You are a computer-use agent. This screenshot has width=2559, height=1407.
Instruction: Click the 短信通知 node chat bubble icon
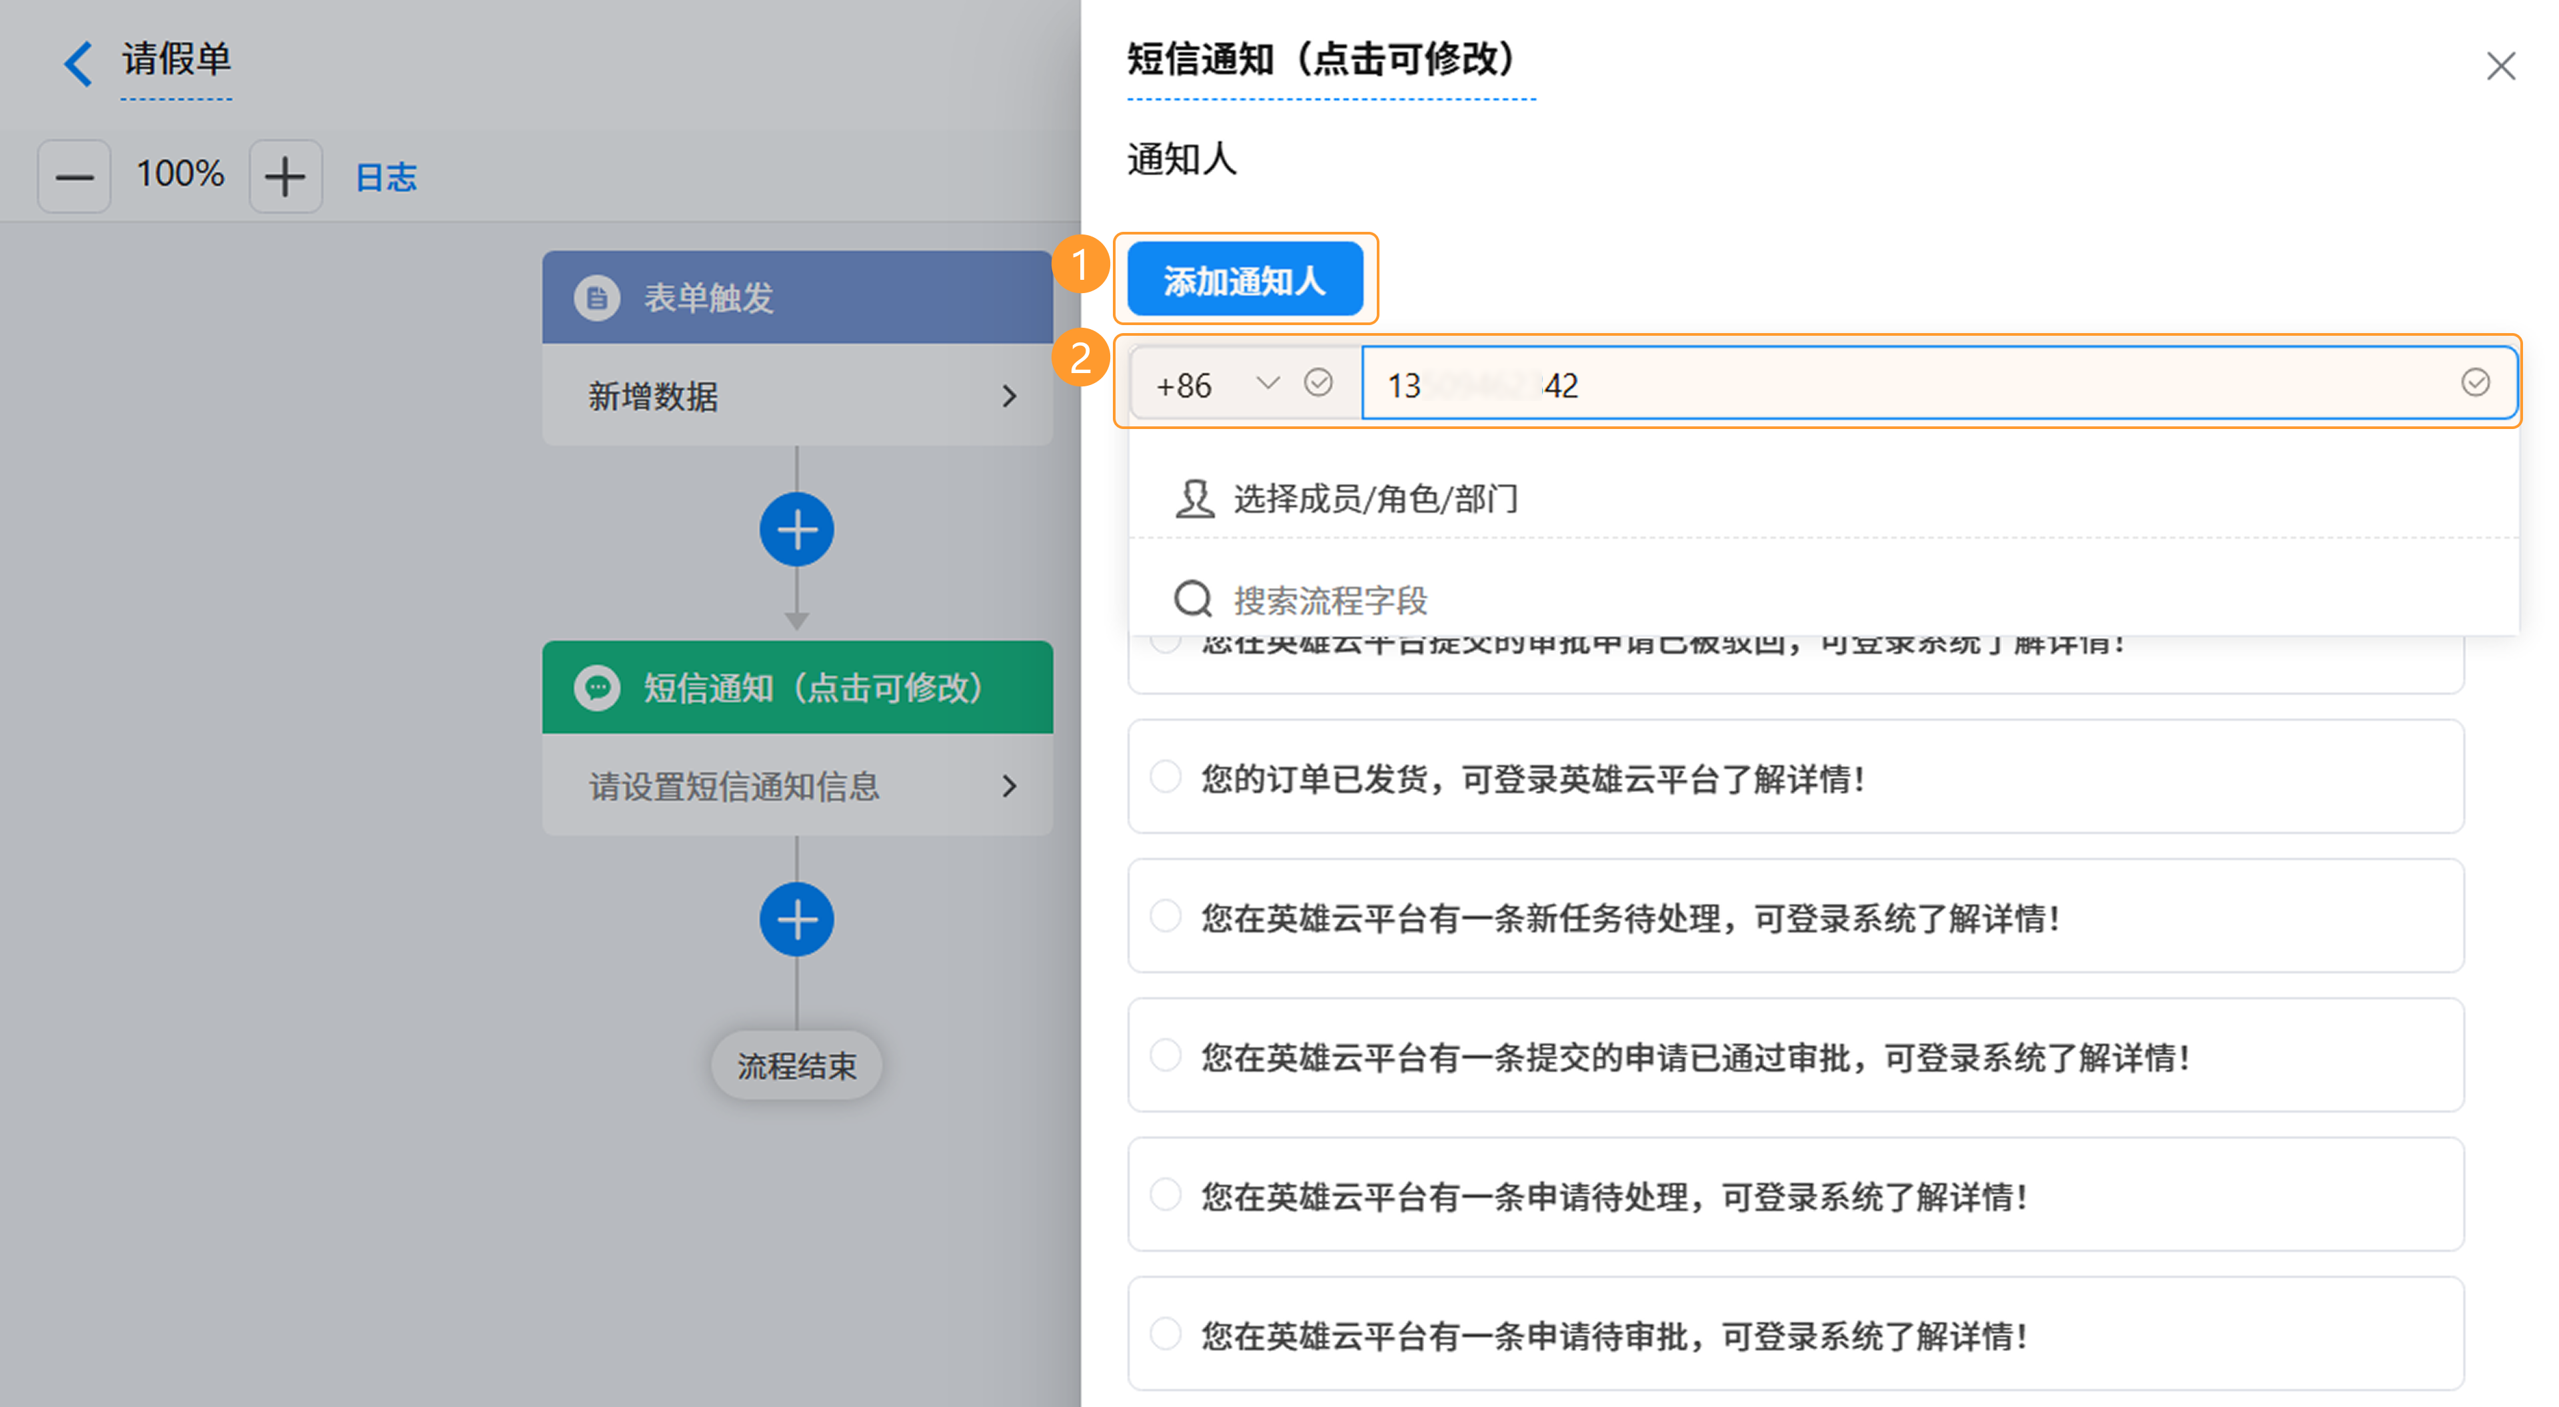597,687
